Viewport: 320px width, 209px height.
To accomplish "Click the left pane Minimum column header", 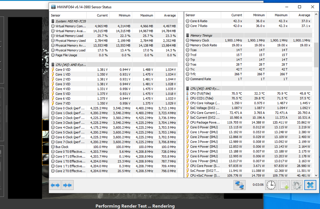I will pyautogui.click(x=121, y=15).
